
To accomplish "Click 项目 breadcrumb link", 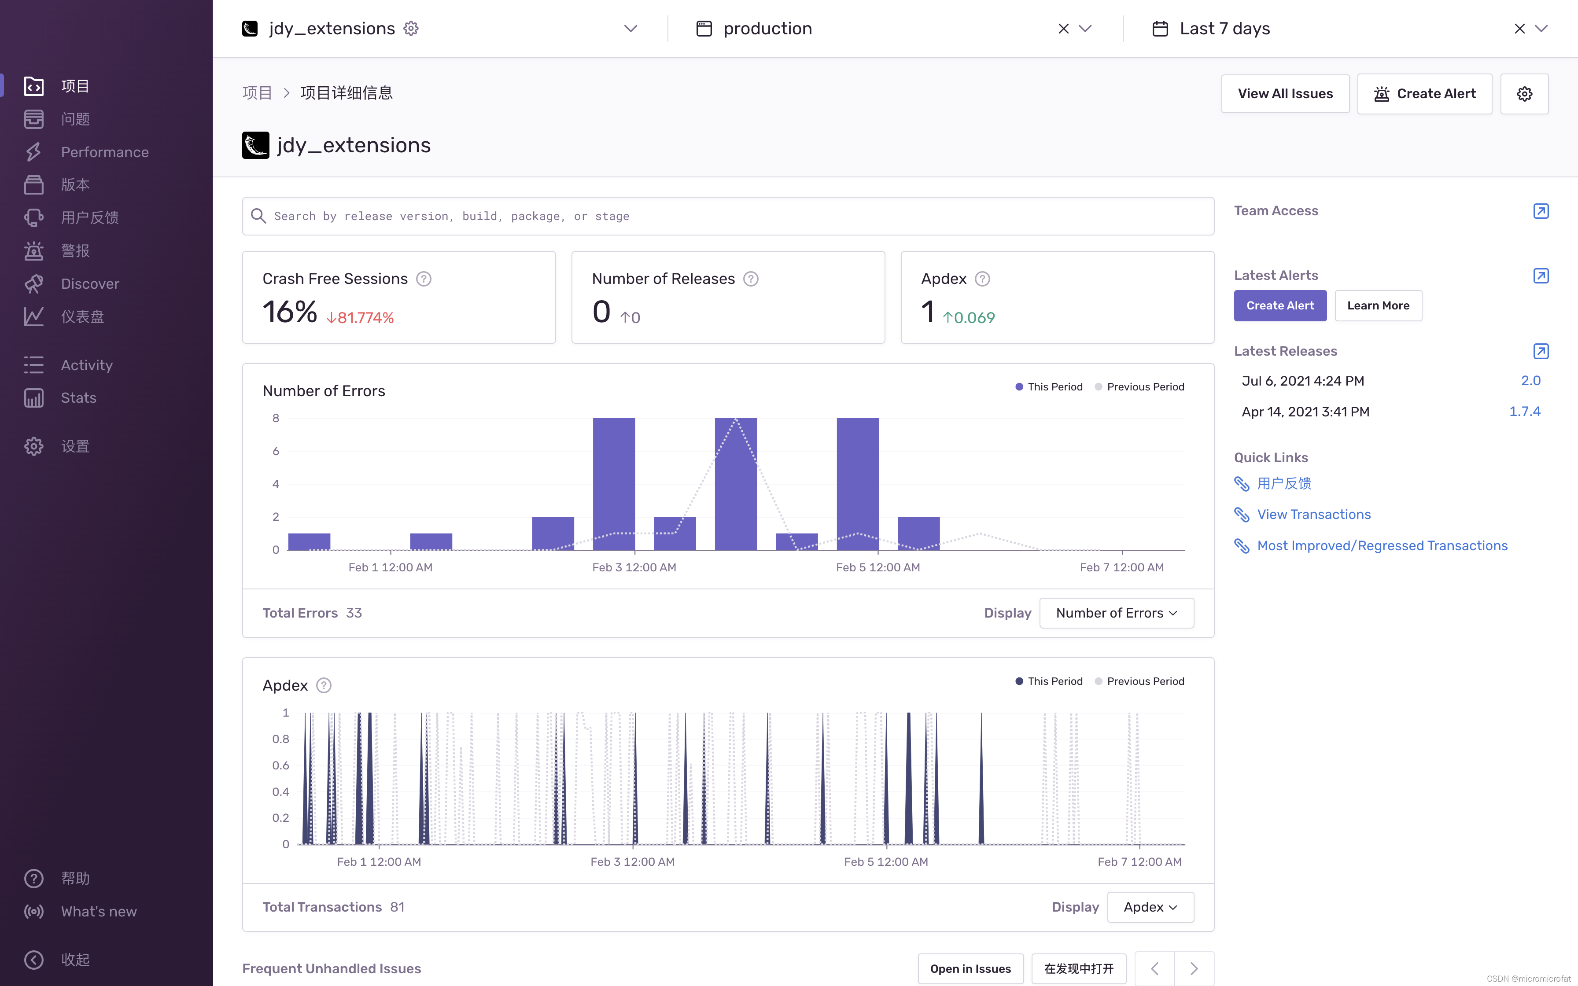I will pyautogui.click(x=257, y=92).
